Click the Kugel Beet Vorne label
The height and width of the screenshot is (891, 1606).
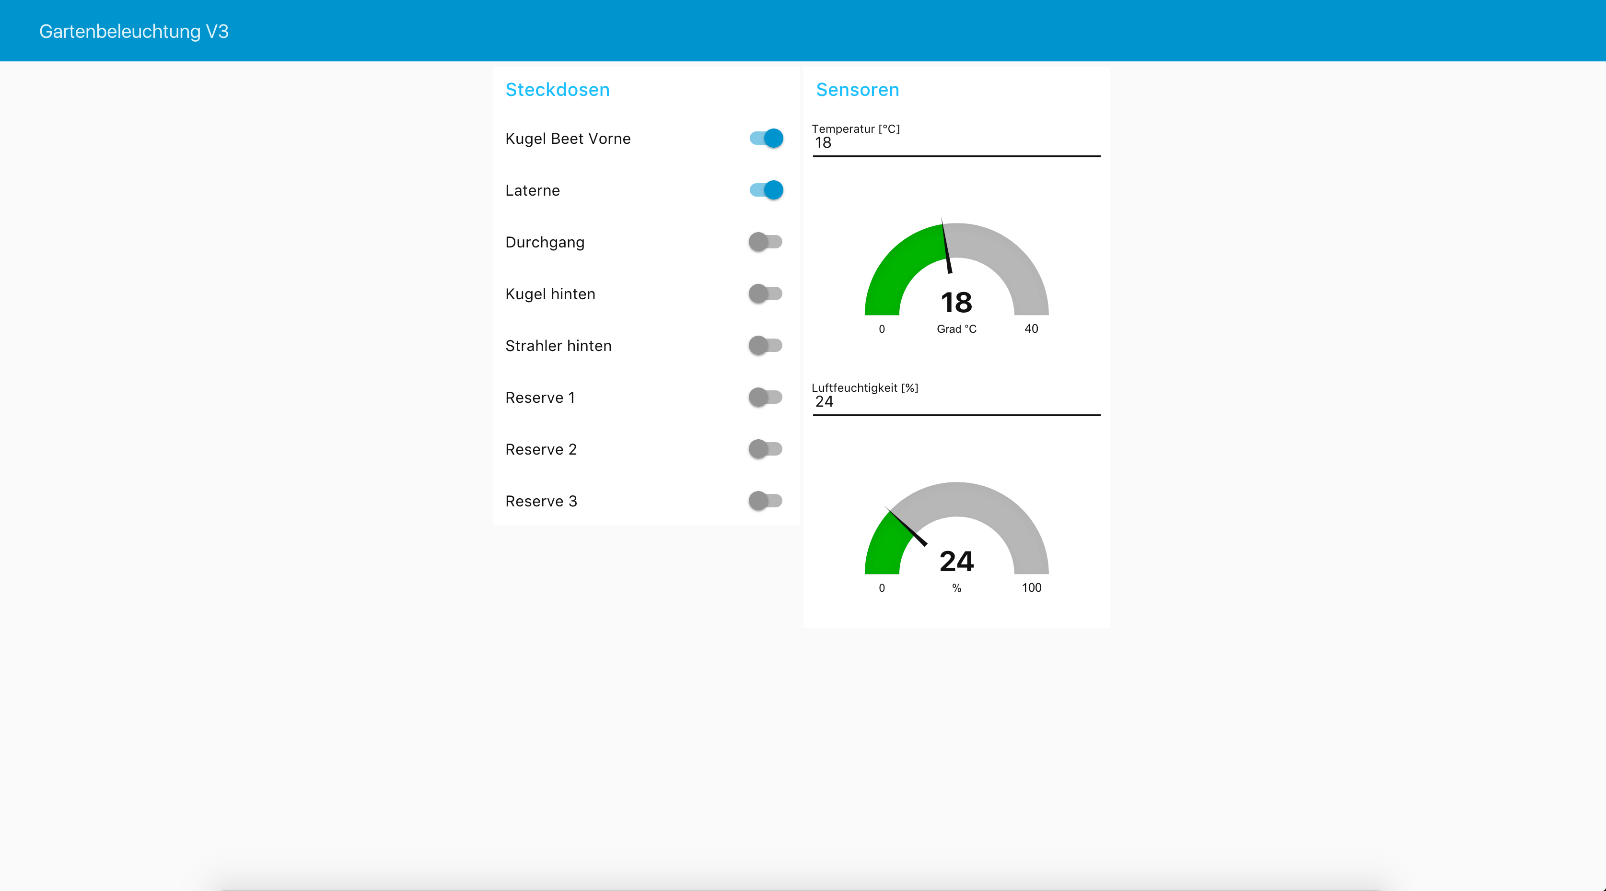pos(568,139)
